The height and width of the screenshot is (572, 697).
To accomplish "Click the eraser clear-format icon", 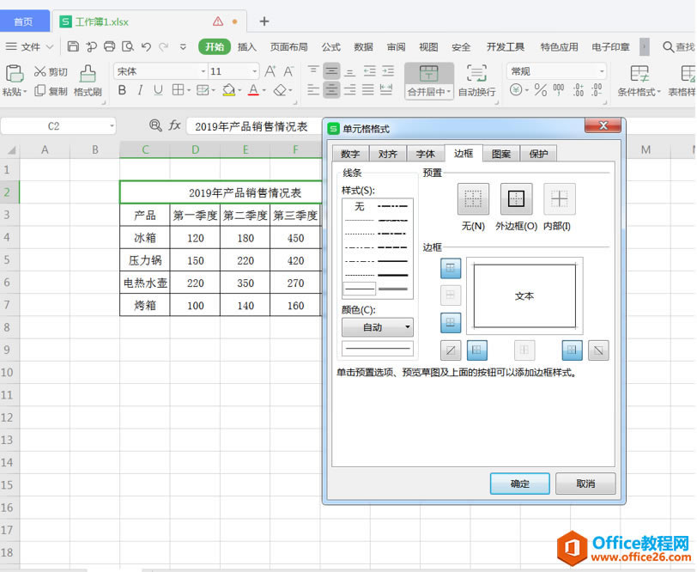I will (280, 90).
